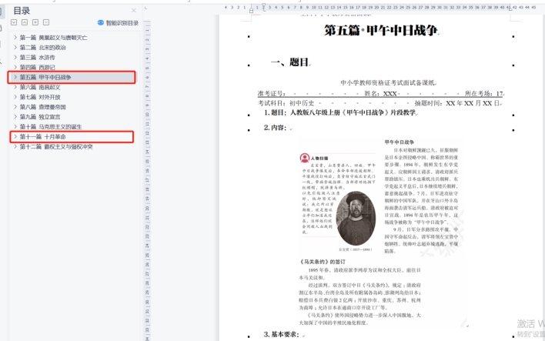This screenshot has width=545, height=341.
Task: Go to 第六篇 南昌起义 heading
Action: [40, 88]
